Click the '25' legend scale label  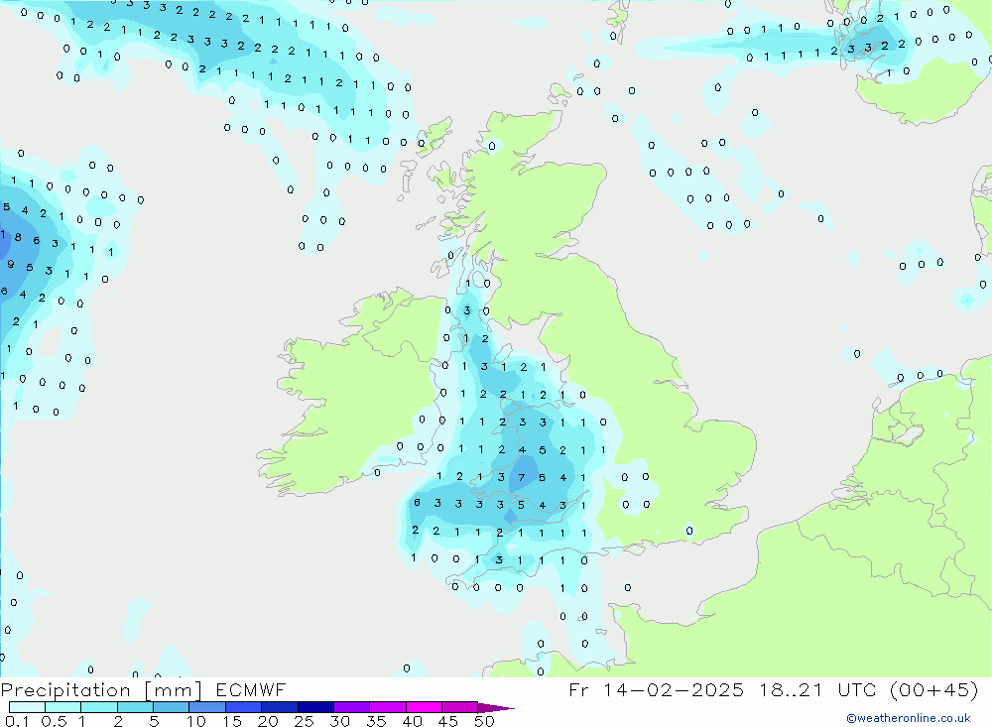point(305,721)
